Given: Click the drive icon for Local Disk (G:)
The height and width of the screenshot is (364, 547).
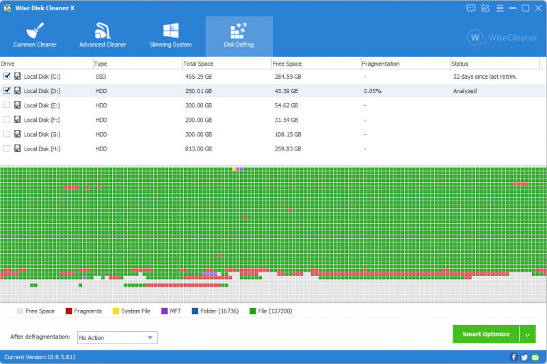Looking at the screenshot, I should [x=18, y=134].
